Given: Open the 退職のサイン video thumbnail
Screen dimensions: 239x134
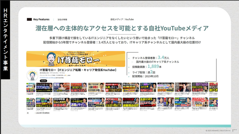Looking at the screenshot, I should pyautogui.click(x=79, y=102).
